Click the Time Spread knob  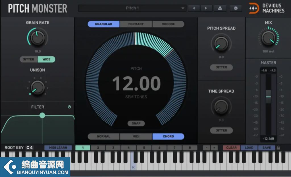pyautogui.click(x=221, y=107)
